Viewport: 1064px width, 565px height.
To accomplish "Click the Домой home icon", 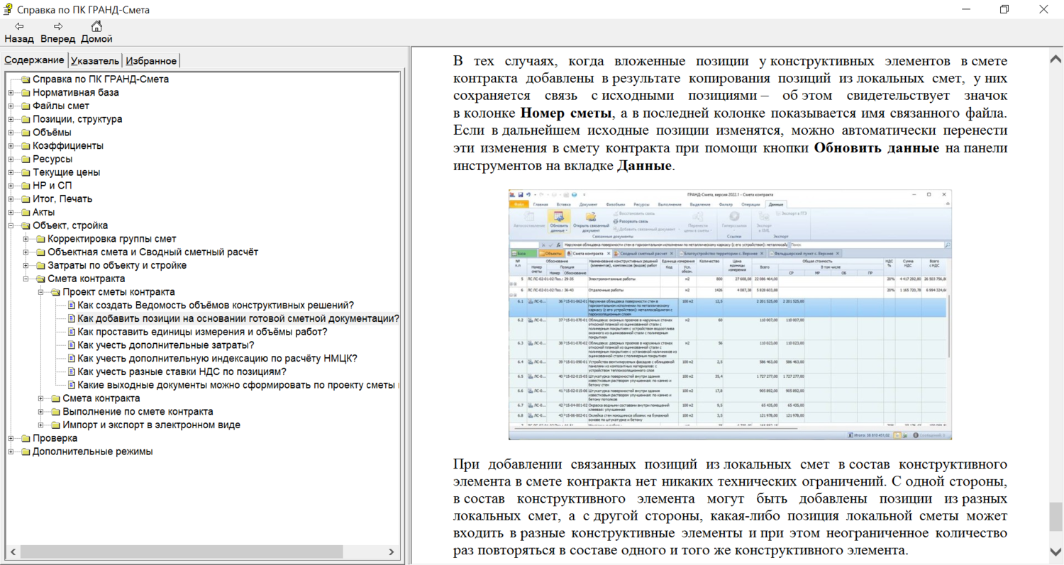I will (96, 26).
